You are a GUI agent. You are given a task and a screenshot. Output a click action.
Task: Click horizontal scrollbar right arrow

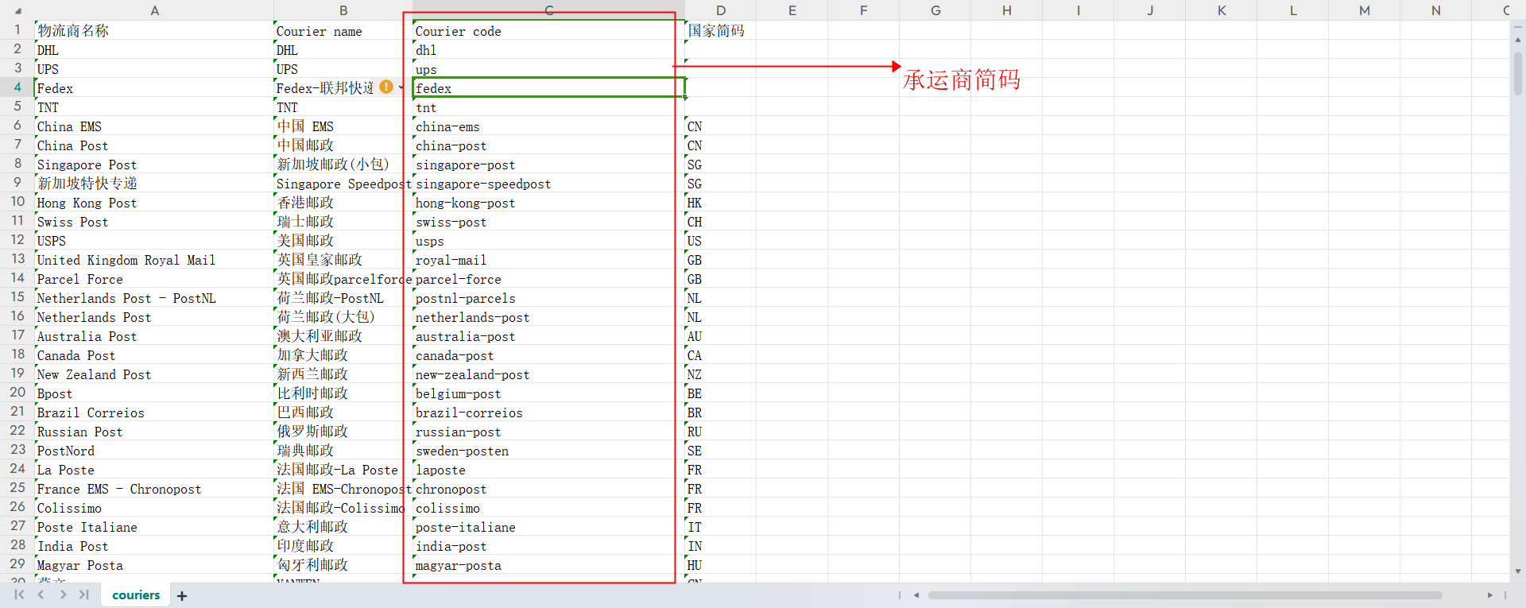[x=1489, y=594]
